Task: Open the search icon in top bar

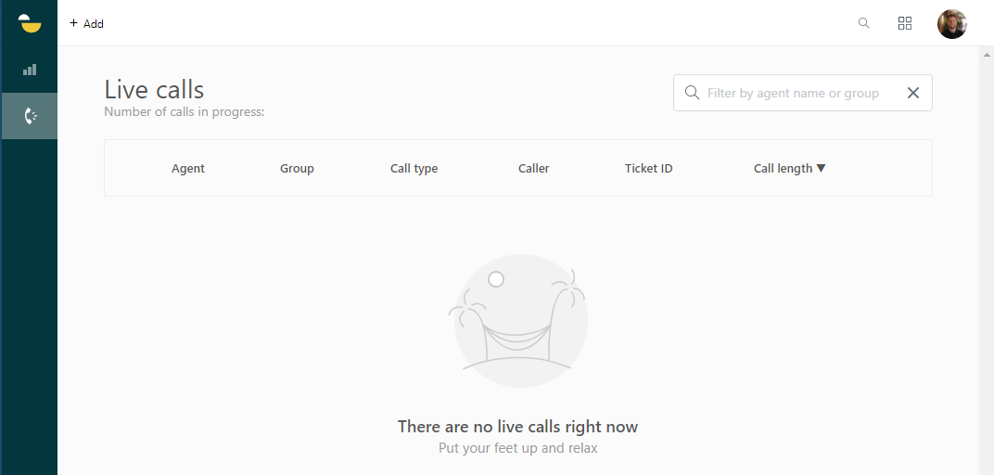Action: [x=863, y=23]
